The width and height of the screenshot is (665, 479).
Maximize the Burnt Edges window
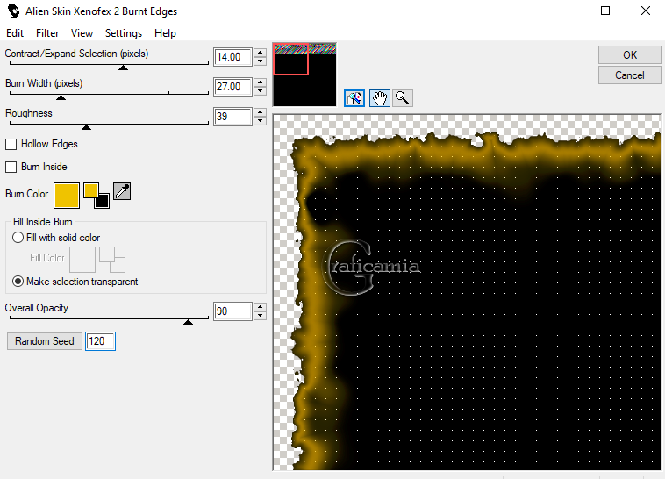coord(605,11)
